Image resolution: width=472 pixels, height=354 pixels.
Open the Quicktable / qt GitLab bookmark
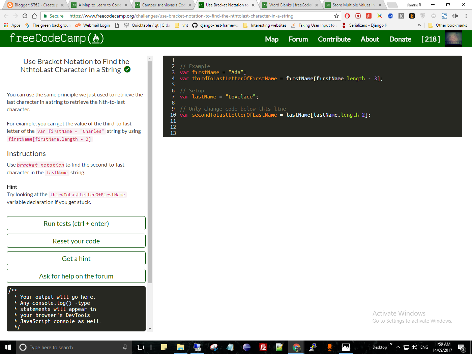147,25
